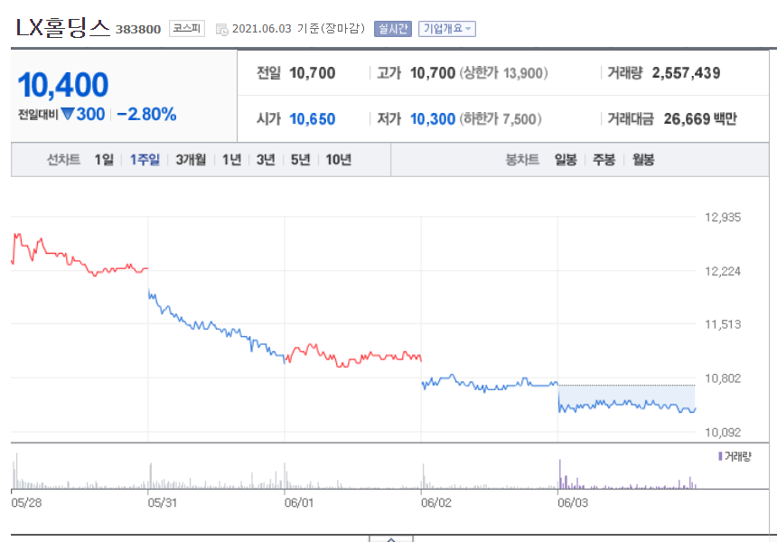Select the 1주일 line chart tab
This screenshot has height=542, width=777.
pyautogui.click(x=145, y=160)
